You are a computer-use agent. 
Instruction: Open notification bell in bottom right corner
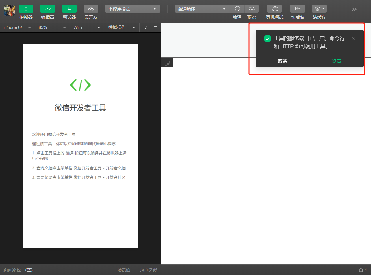(361, 270)
